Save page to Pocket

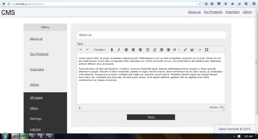click(219, 4)
